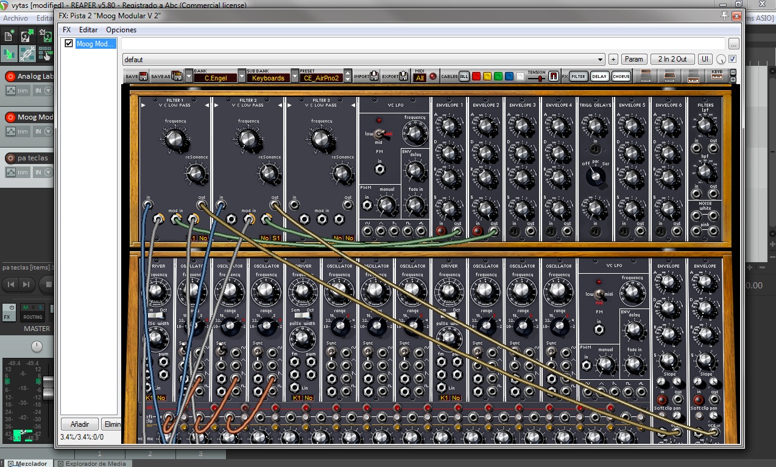The width and height of the screenshot is (776, 467).
Task: Show the second synth rack view icon
Action: 669,76
